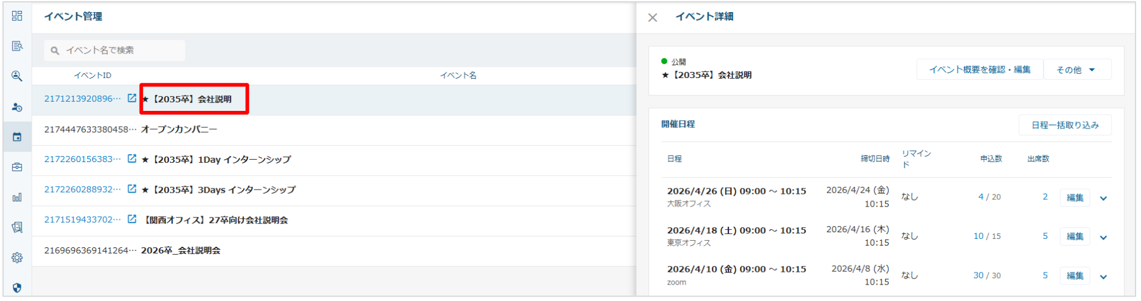Open external link icon for 1Day インターンシップ

[132, 159]
